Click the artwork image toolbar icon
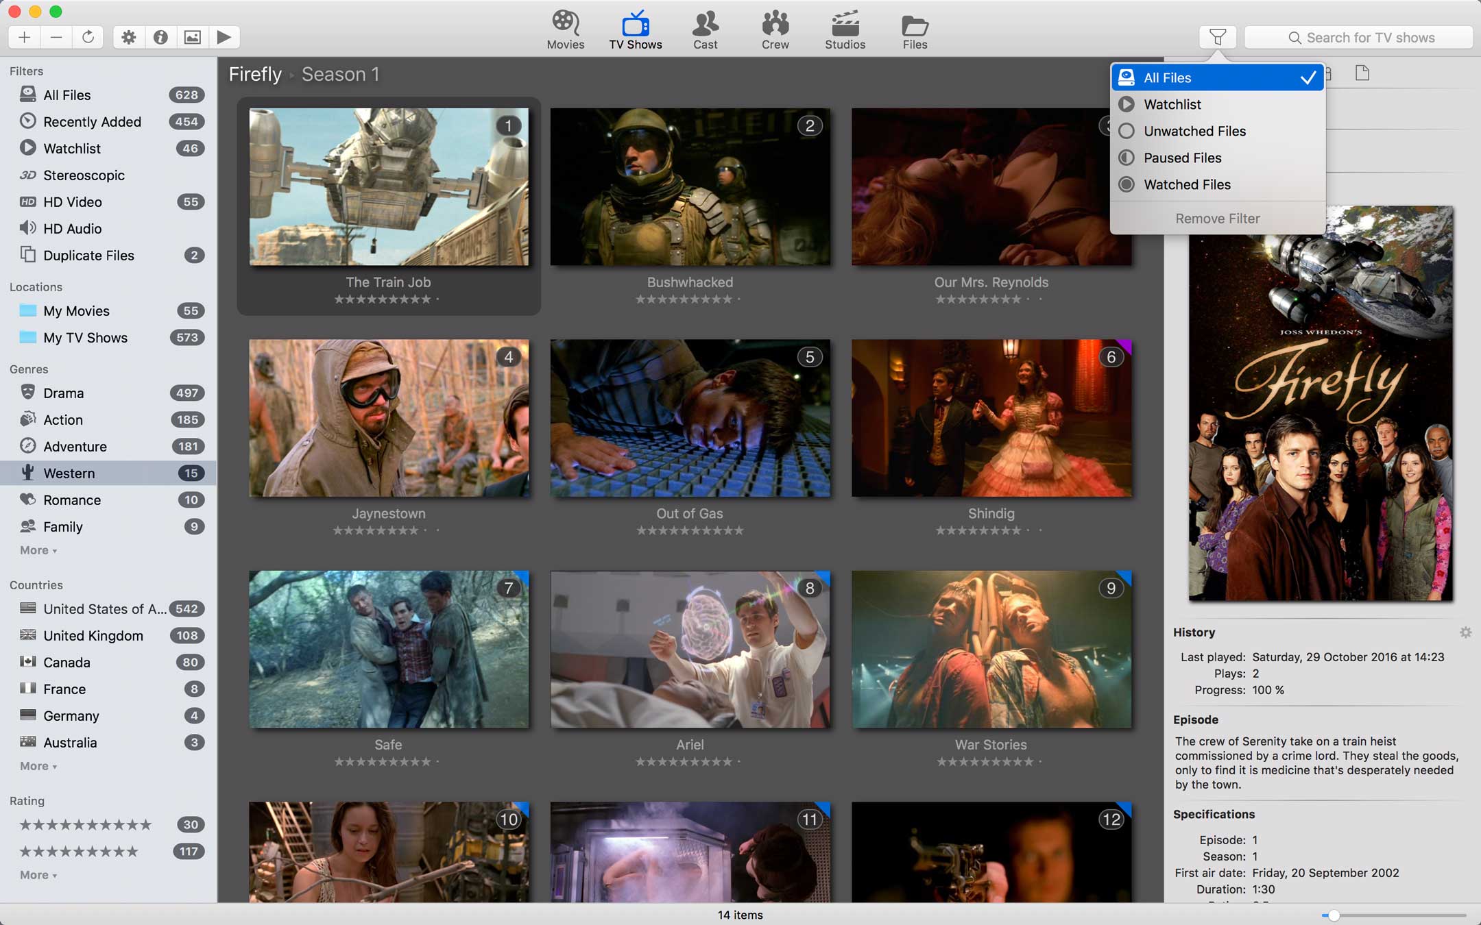Viewport: 1481px width, 925px height. point(193,37)
